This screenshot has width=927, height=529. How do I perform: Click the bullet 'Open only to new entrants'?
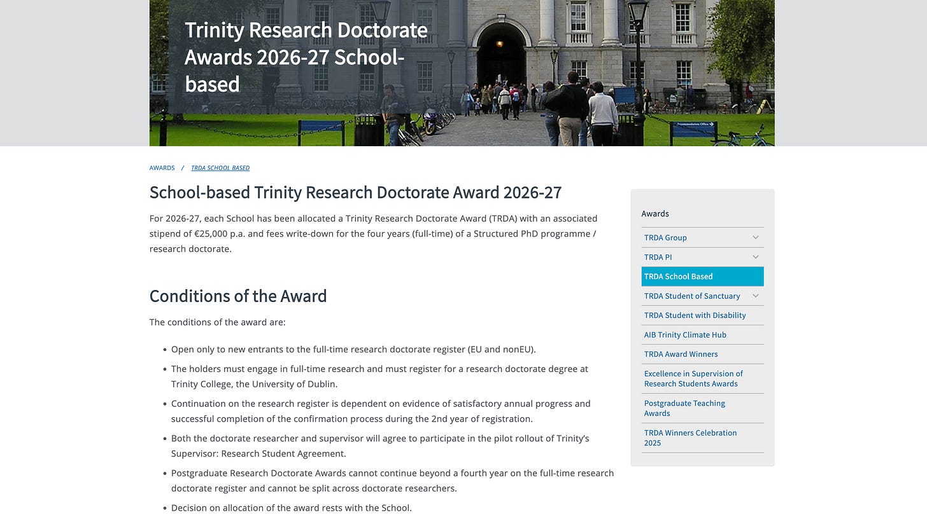tap(353, 350)
